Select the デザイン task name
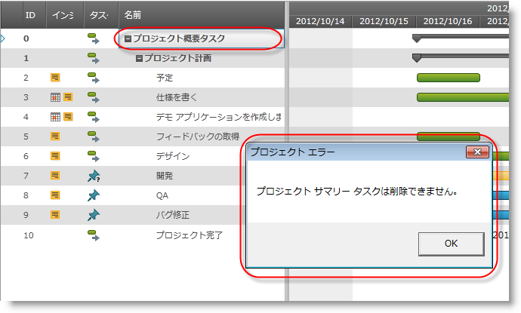This screenshot has height=313, width=521. [173, 156]
